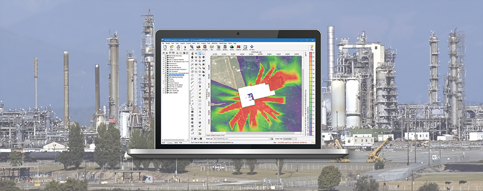Toggle the Contours layer checkbox
Image resolution: width=483 pixels, height=191 pixels.
click(166, 81)
